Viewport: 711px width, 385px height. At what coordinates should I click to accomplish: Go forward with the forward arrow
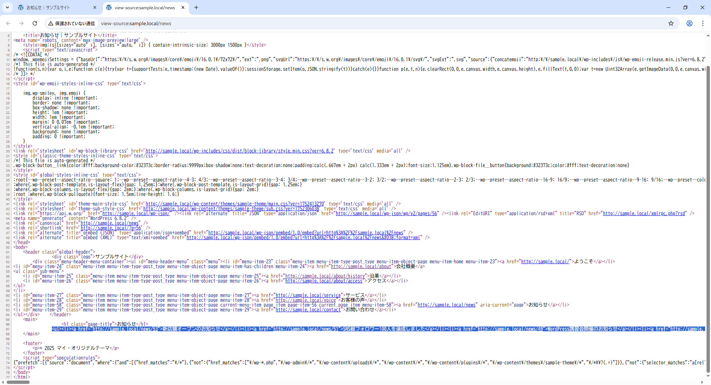[x=21, y=23]
